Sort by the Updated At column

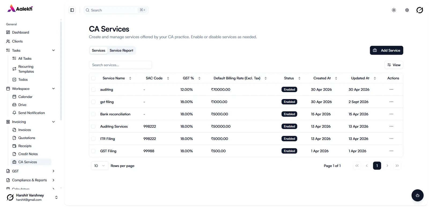click(x=363, y=78)
